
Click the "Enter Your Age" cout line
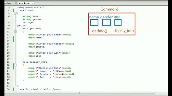49,53
